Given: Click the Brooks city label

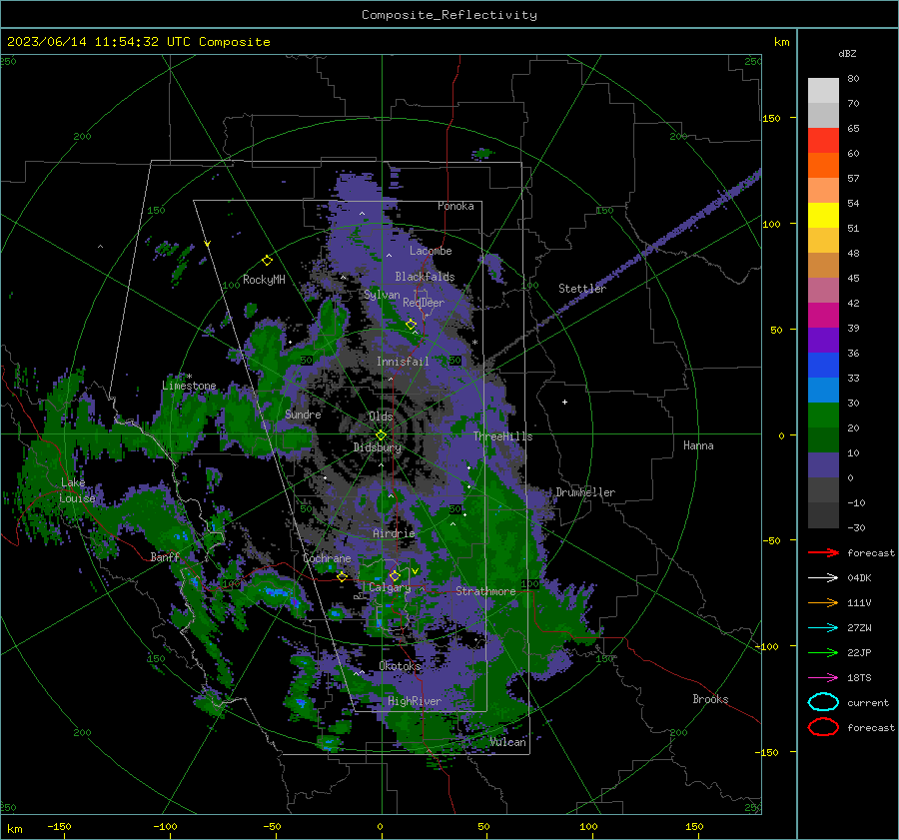Looking at the screenshot, I should pyautogui.click(x=710, y=699).
